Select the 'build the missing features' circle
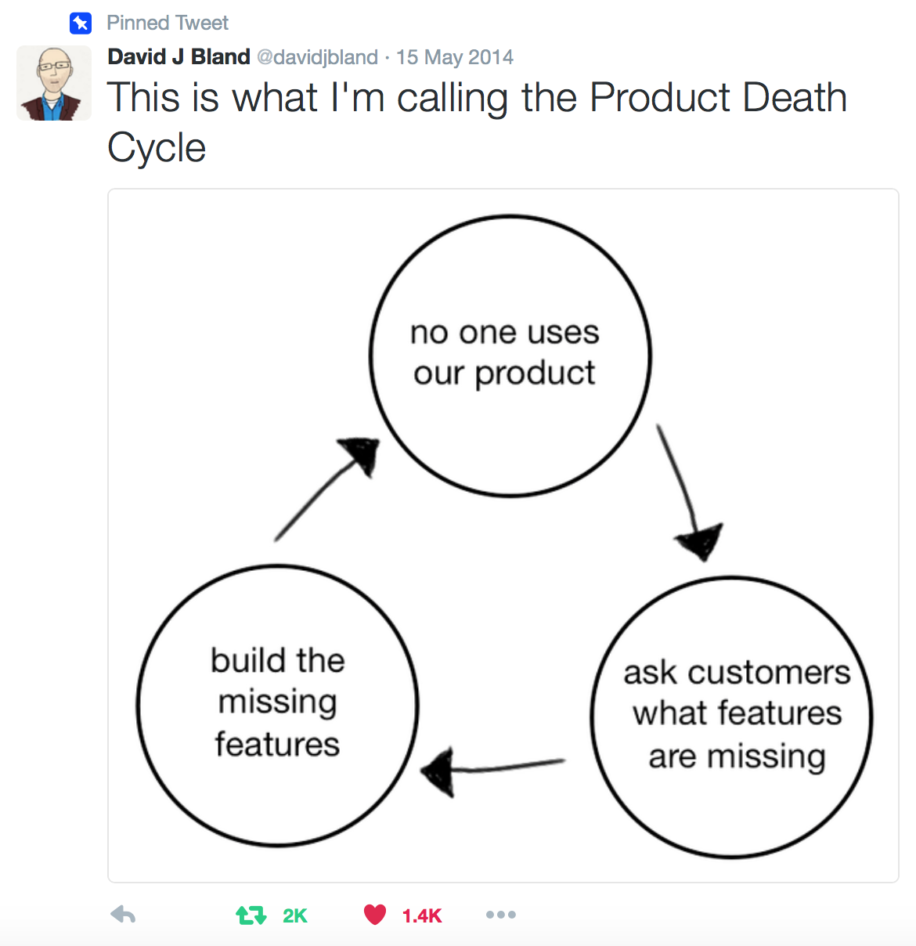The width and height of the screenshot is (916, 946). (x=278, y=706)
